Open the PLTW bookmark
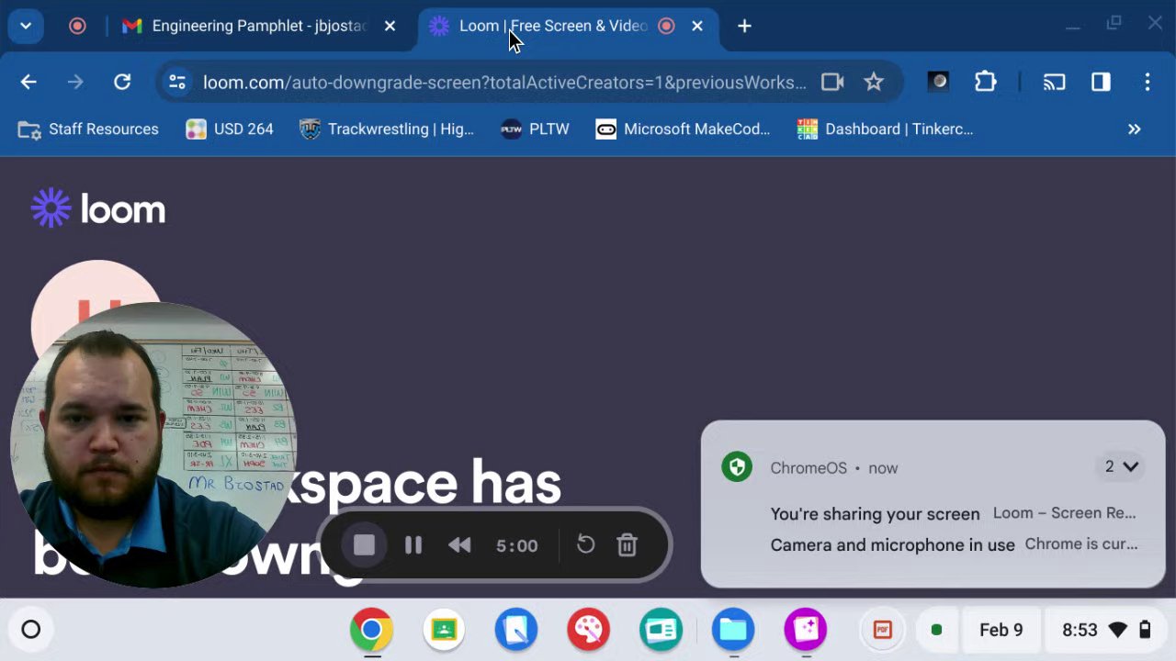1176x661 pixels. 536,129
